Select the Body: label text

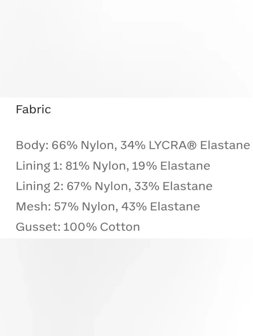32,146
